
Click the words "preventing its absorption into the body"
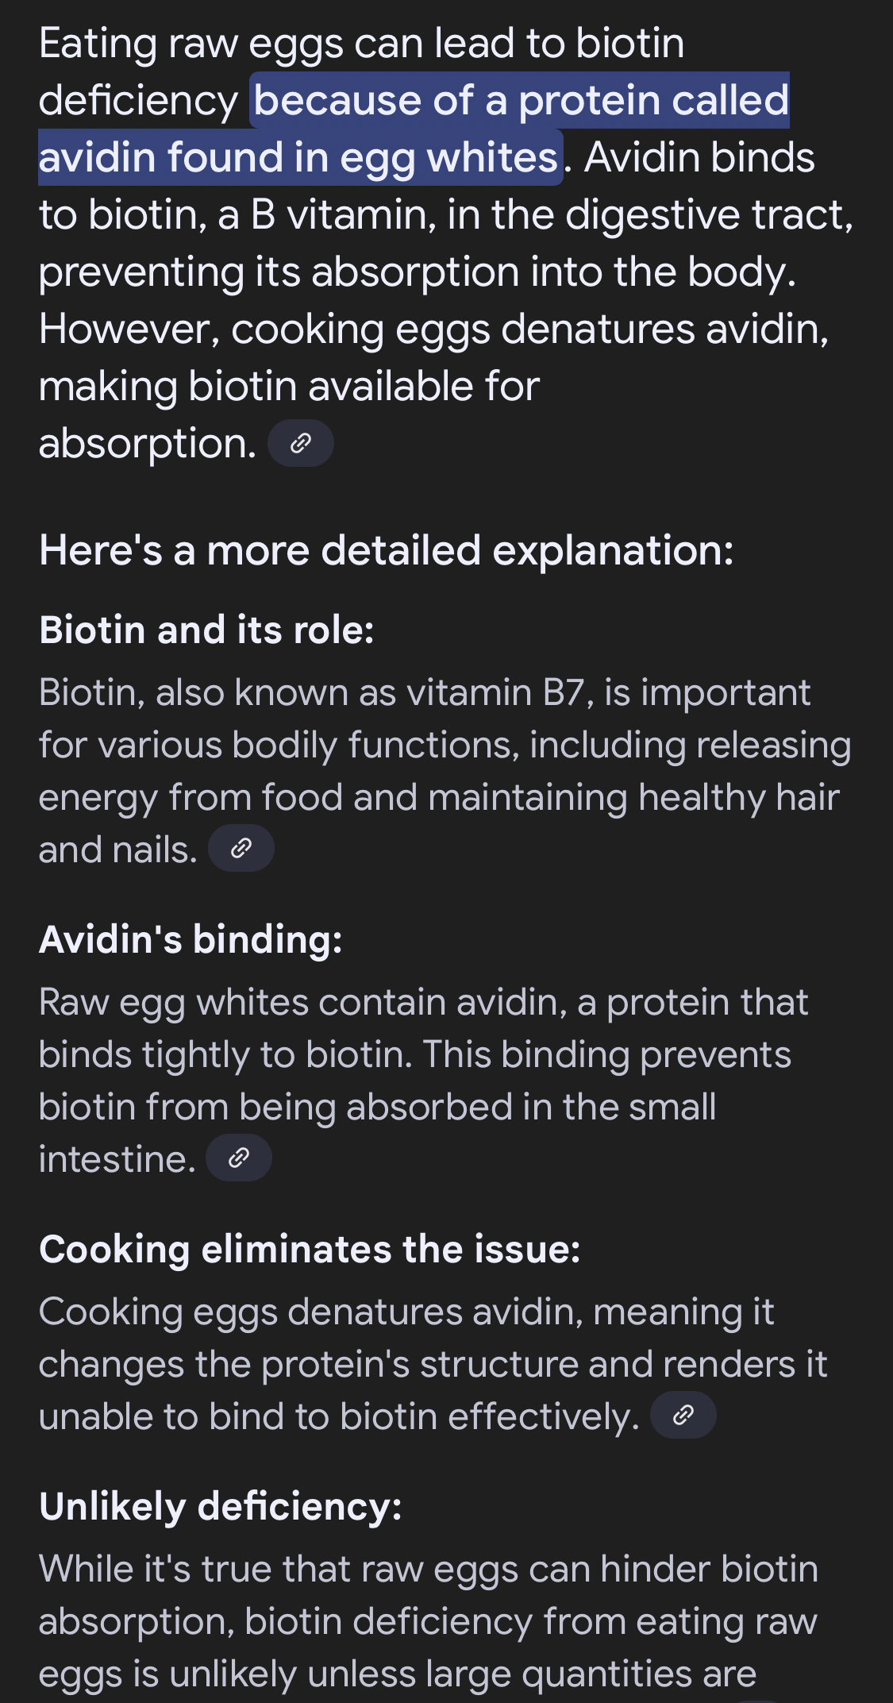[416, 272]
